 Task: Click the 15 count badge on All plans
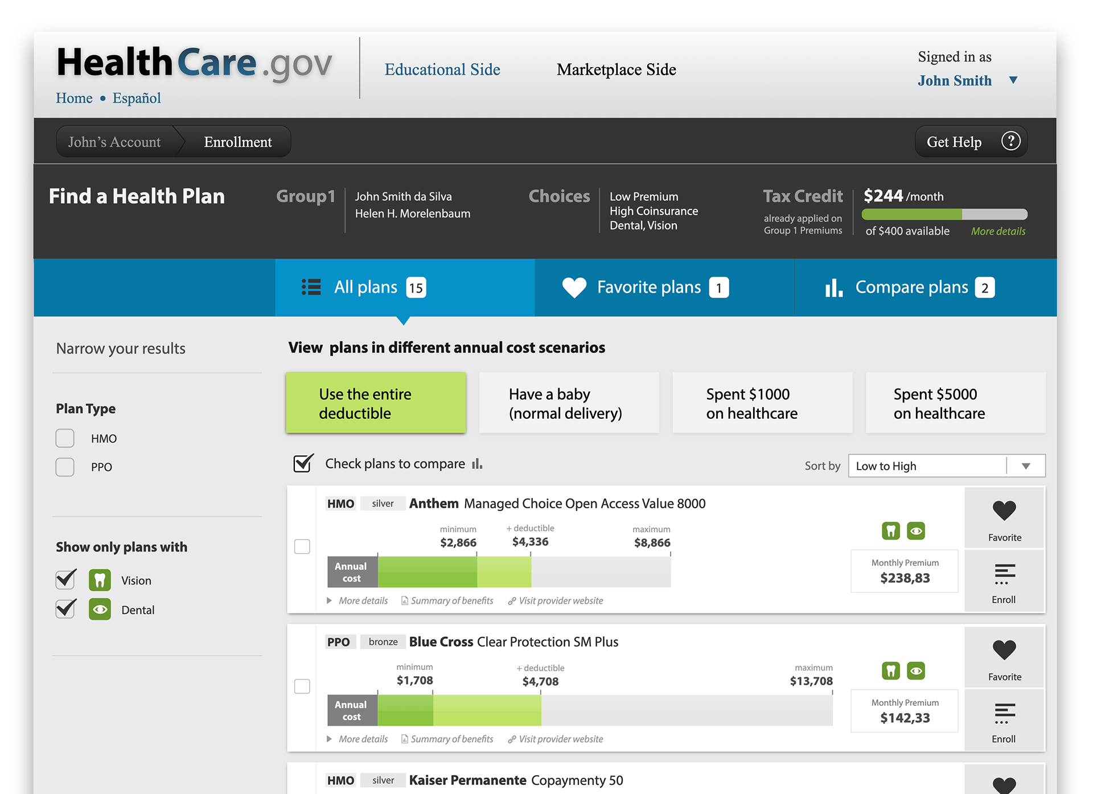point(416,287)
